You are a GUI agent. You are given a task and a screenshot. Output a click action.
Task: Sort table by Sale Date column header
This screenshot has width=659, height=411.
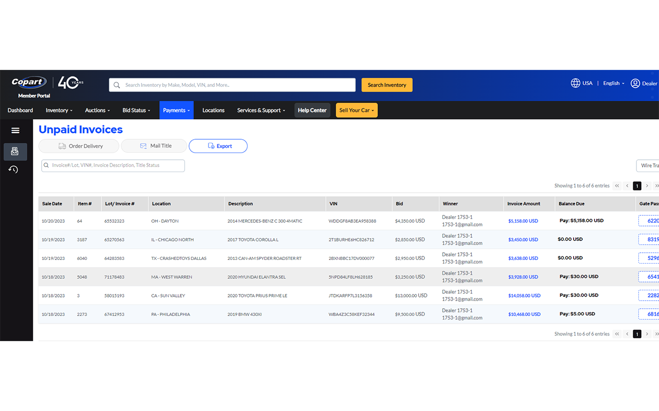(x=52, y=204)
